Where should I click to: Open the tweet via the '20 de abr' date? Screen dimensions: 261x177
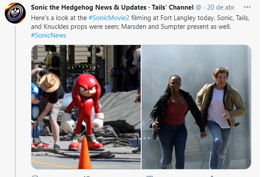(x=220, y=7)
